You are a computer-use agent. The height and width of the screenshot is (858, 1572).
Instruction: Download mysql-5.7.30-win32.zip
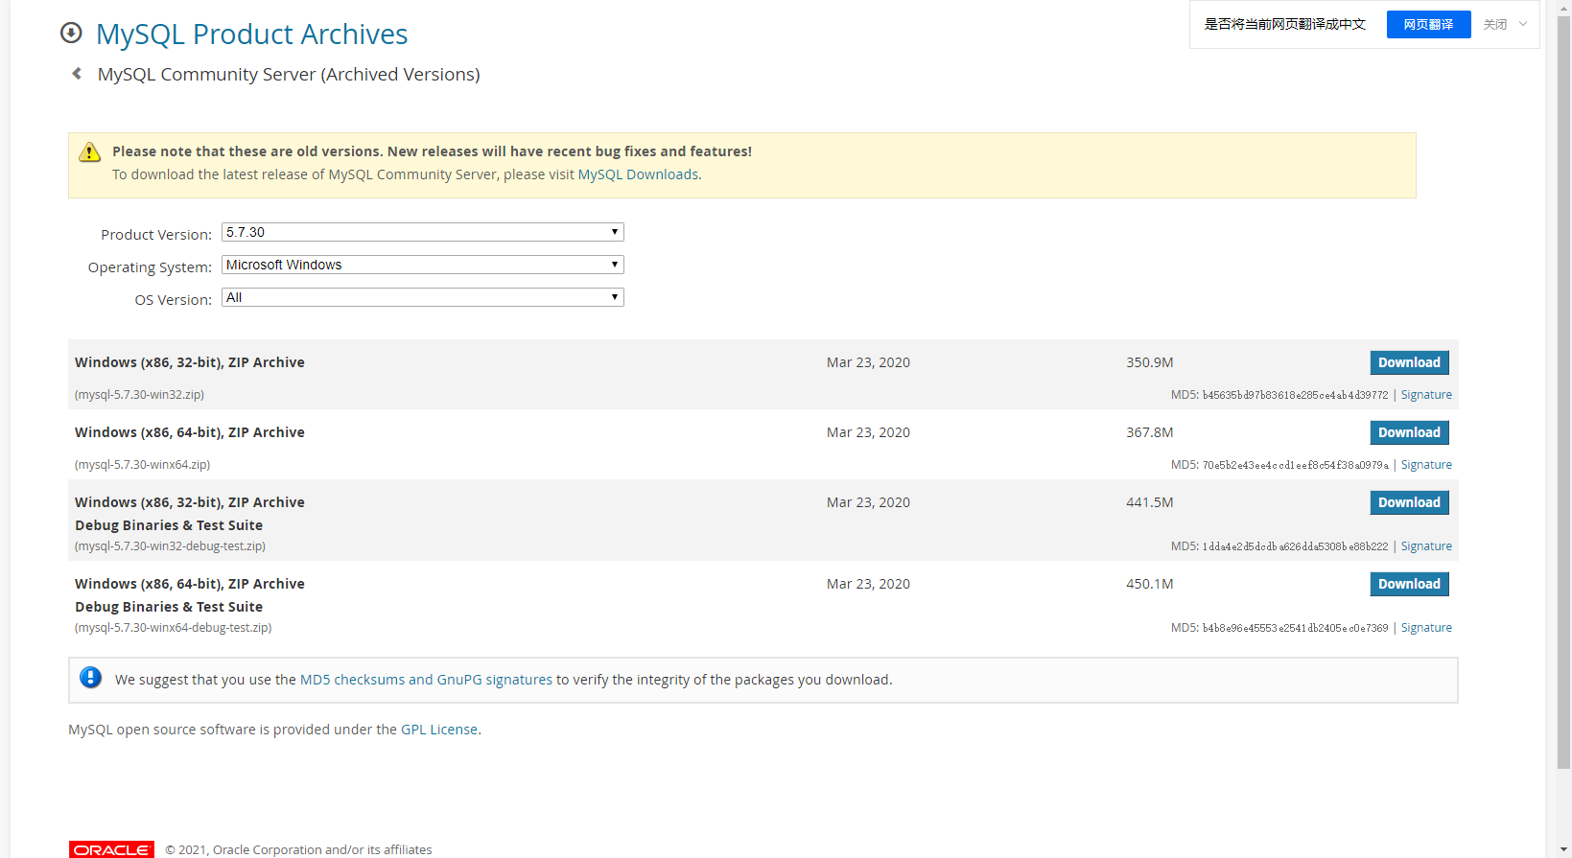point(1409,362)
